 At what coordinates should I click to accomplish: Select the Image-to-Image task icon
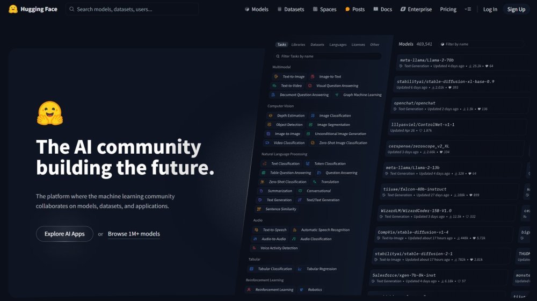tap(268, 134)
